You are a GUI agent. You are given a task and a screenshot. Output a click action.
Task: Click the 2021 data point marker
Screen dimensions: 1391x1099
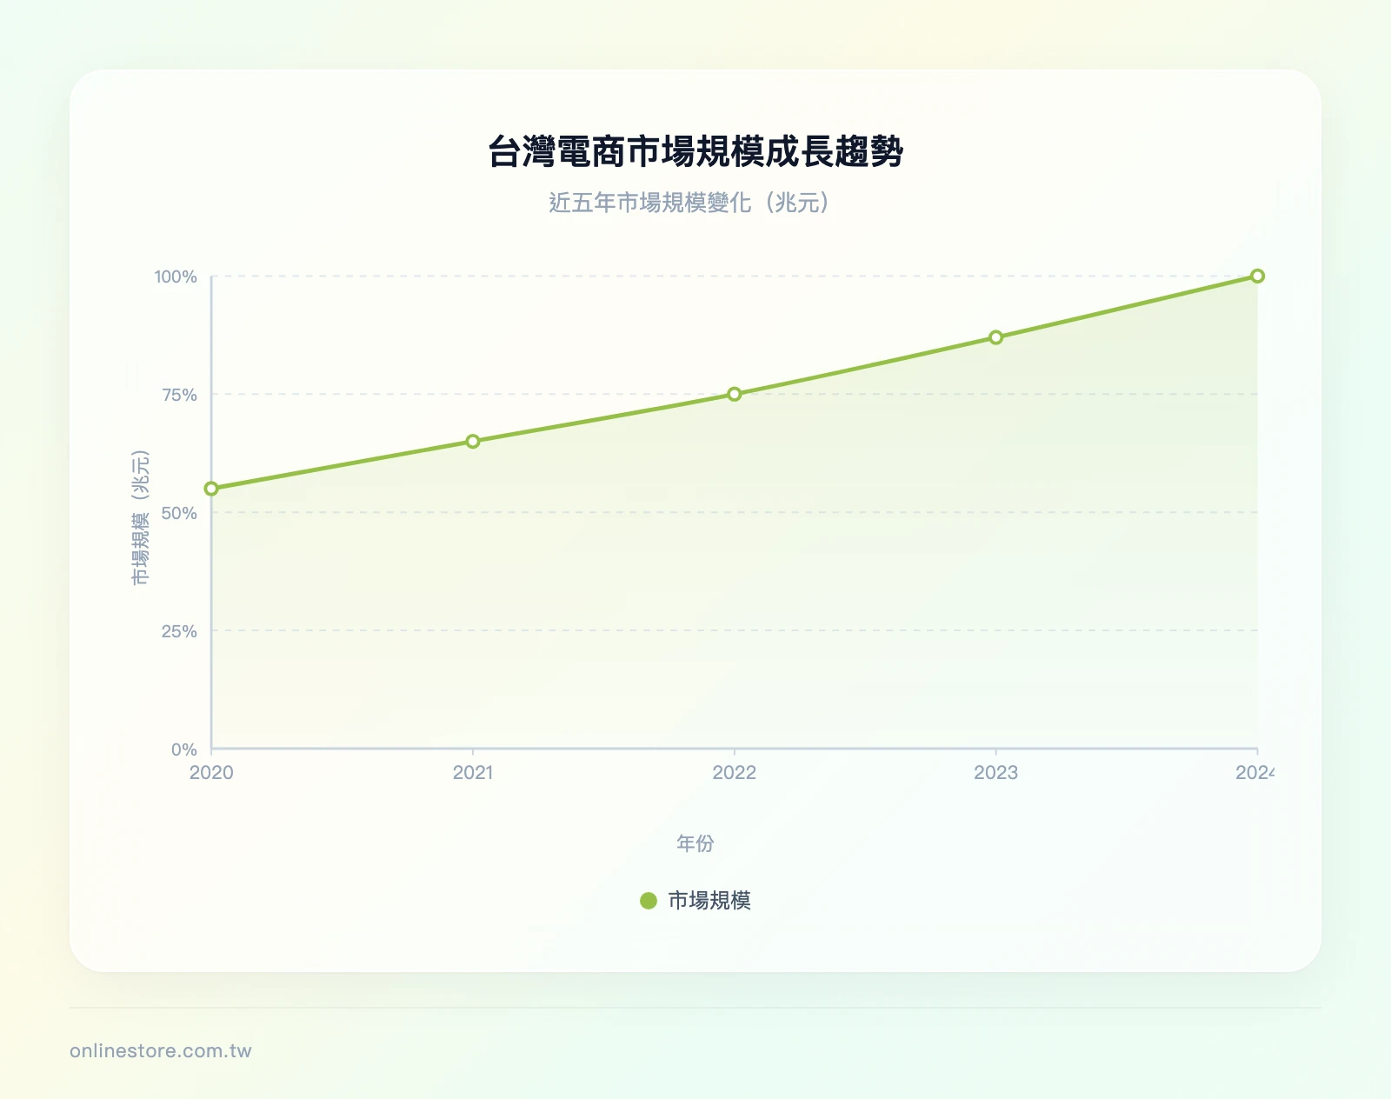[472, 442]
